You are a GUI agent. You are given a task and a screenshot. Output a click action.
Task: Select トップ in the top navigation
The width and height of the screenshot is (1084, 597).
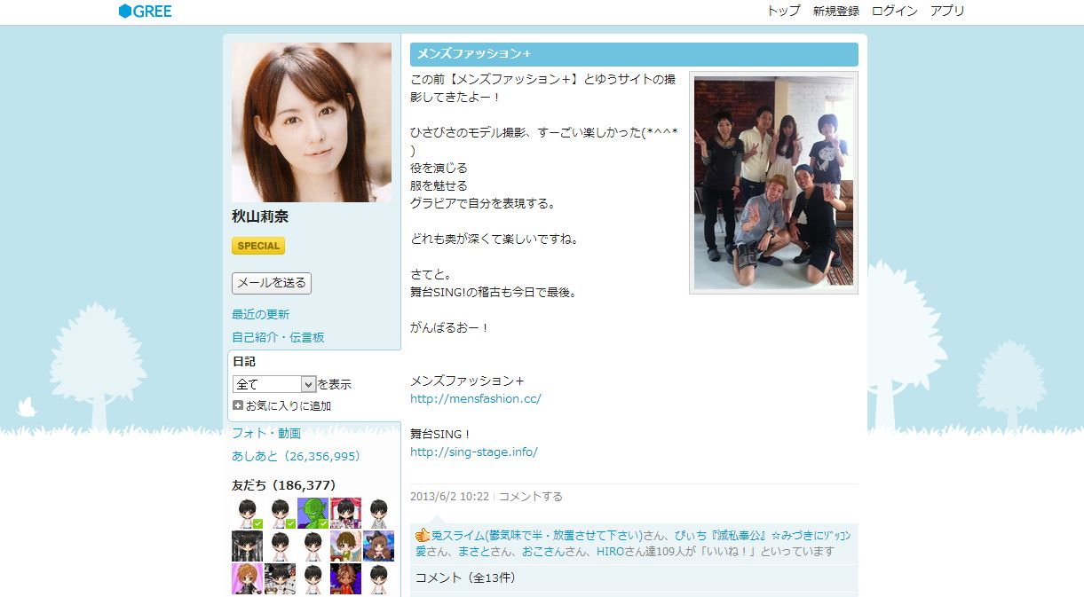point(782,12)
